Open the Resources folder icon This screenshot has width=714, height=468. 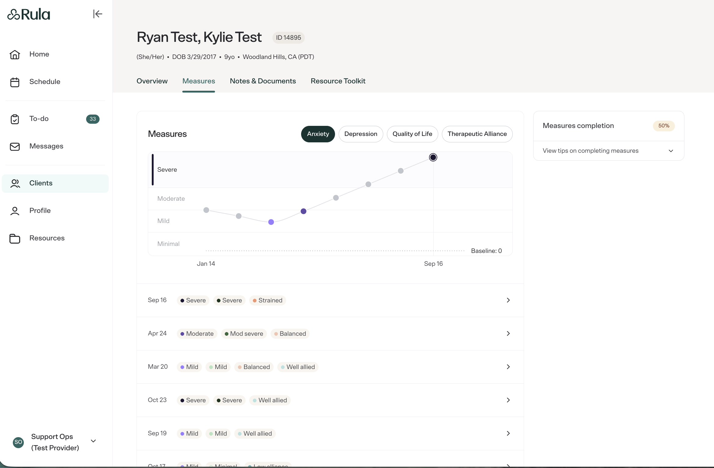tap(15, 238)
